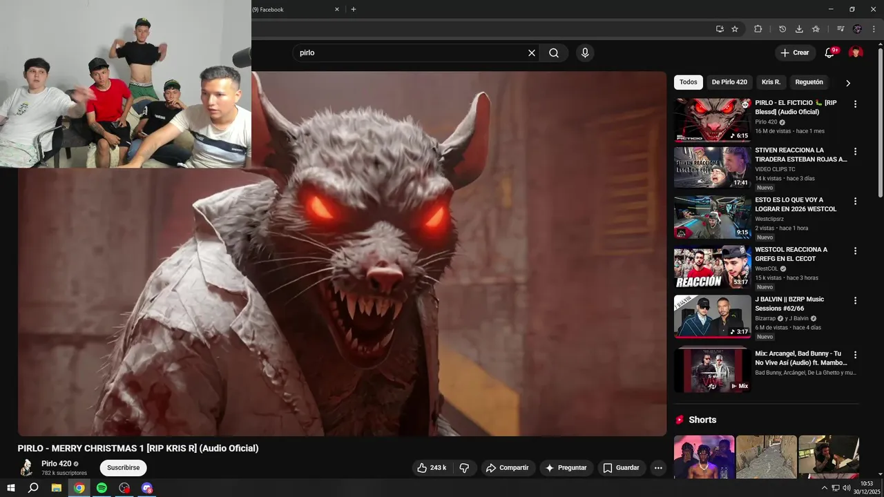This screenshot has width=884, height=497.
Task: Save the video with Guardar
Action: (622, 468)
